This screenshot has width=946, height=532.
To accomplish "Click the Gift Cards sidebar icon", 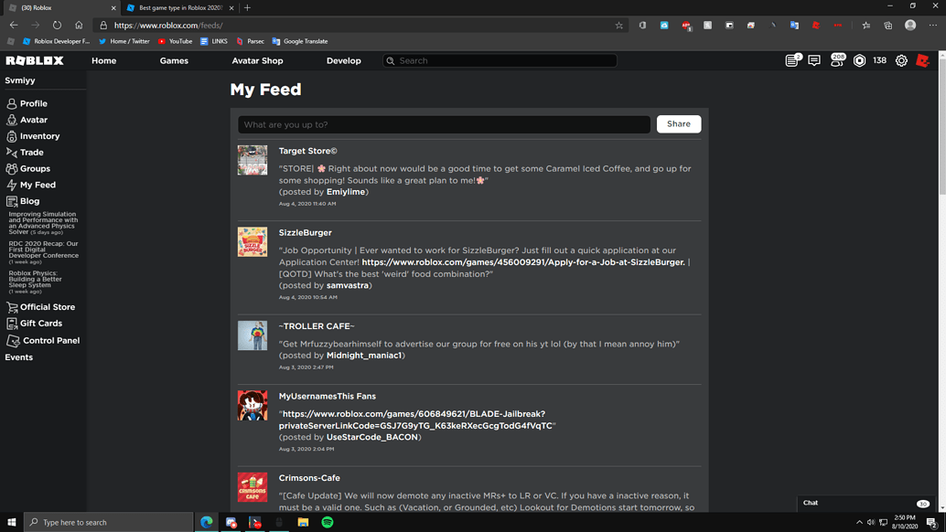I will click(12, 324).
